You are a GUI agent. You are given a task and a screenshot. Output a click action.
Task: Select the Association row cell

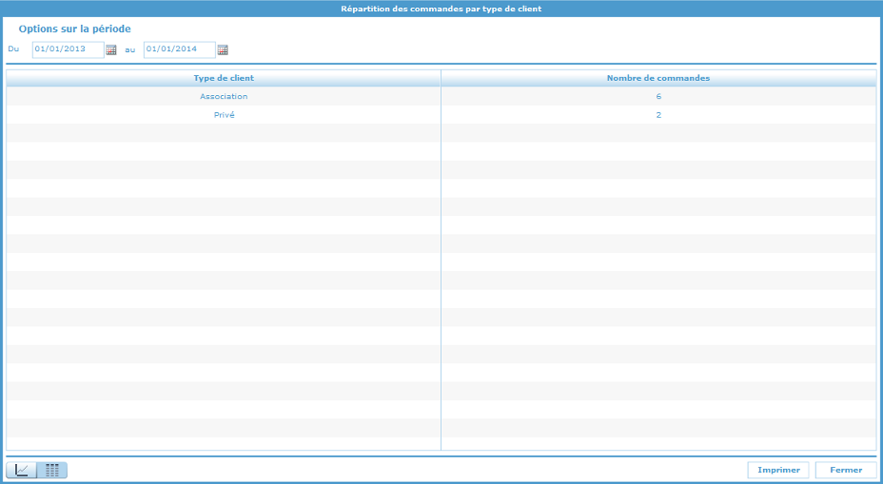click(224, 96)
